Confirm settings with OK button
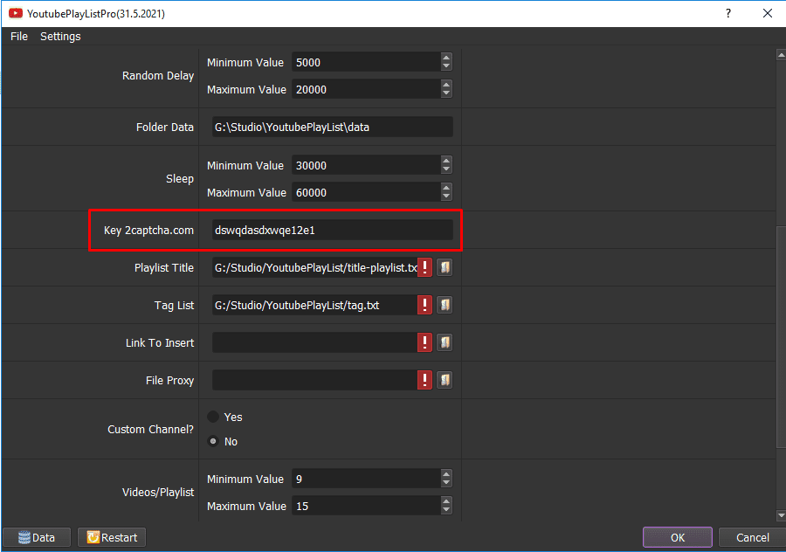Viewport: 786px width, 552px height. coord(677,537)
